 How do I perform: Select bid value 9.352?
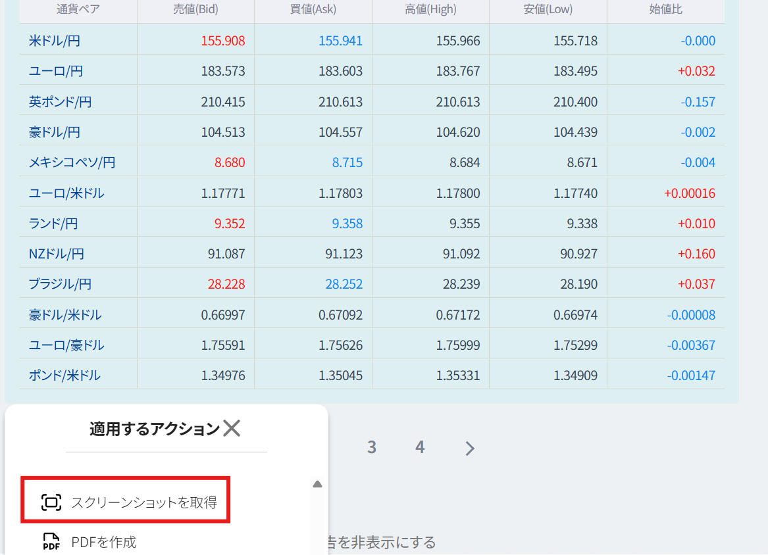[230, 224]
